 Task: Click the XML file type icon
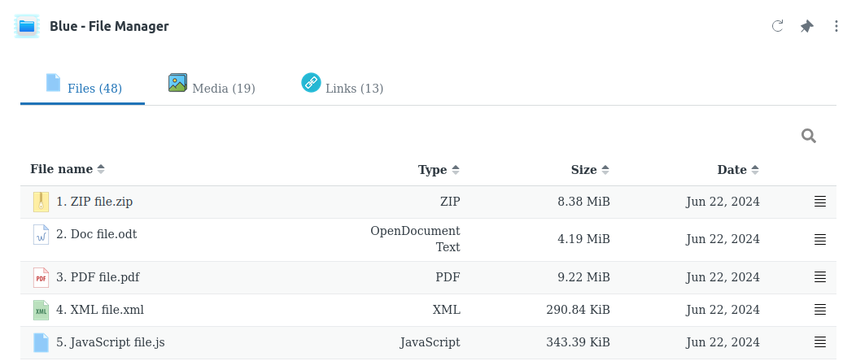(41, 310)
